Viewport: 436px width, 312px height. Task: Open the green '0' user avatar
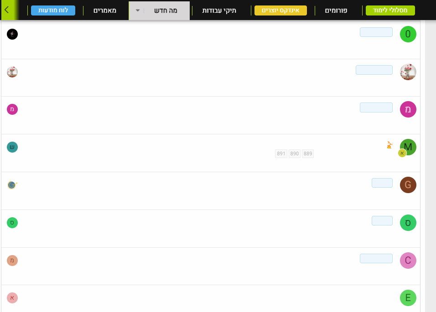[x=408, y=34]
